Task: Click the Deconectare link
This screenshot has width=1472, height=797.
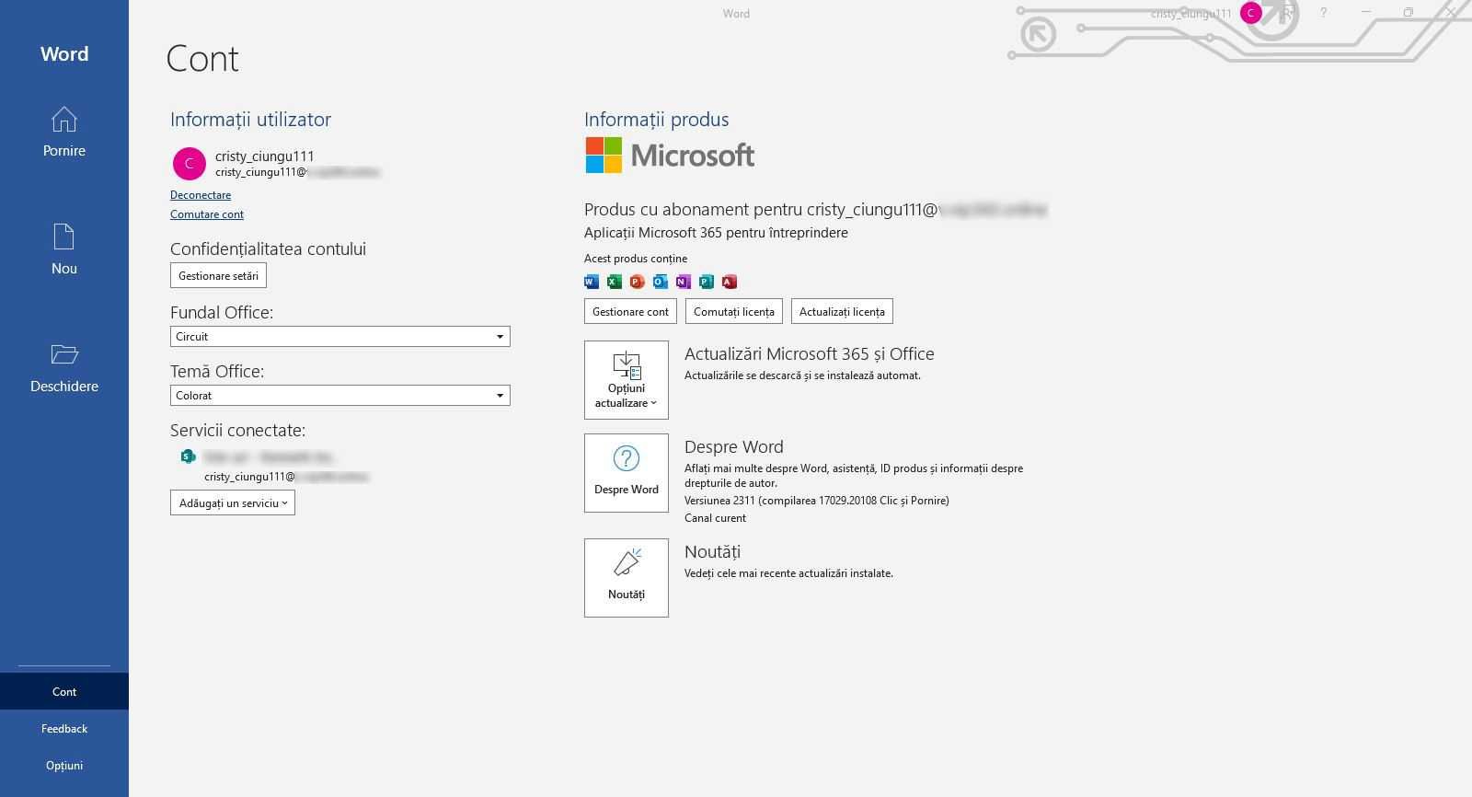Action: [201, 195]
